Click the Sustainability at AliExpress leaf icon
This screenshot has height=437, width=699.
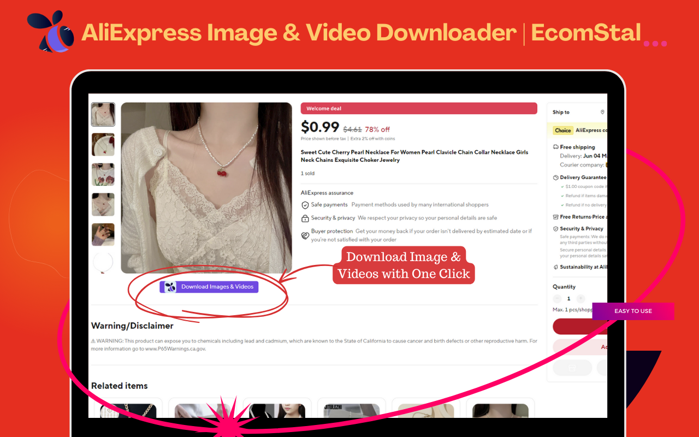coord(556,267)
